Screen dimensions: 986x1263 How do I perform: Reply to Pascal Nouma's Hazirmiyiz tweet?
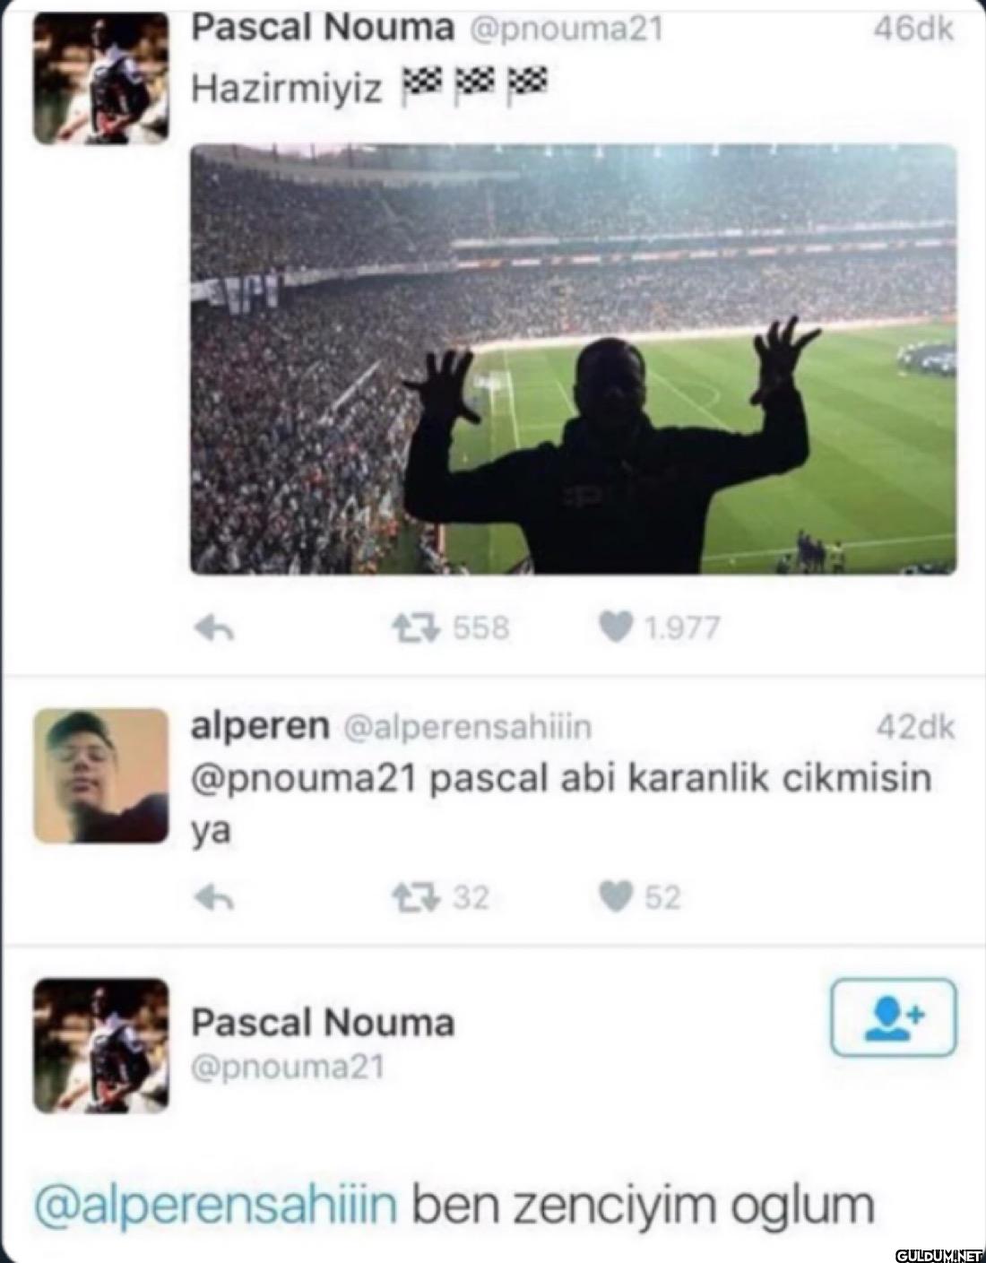(214, 629)
